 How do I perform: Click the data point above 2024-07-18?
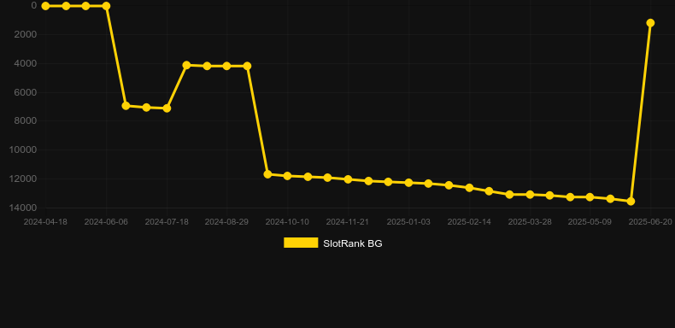pyautogui.click(x=167, y=108)
